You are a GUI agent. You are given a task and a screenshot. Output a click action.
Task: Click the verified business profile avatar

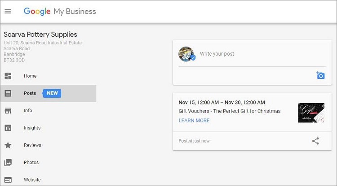(187, 54)
